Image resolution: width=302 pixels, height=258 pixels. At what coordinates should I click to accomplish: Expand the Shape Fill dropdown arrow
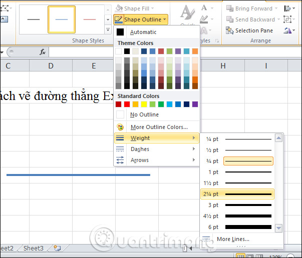153,8
